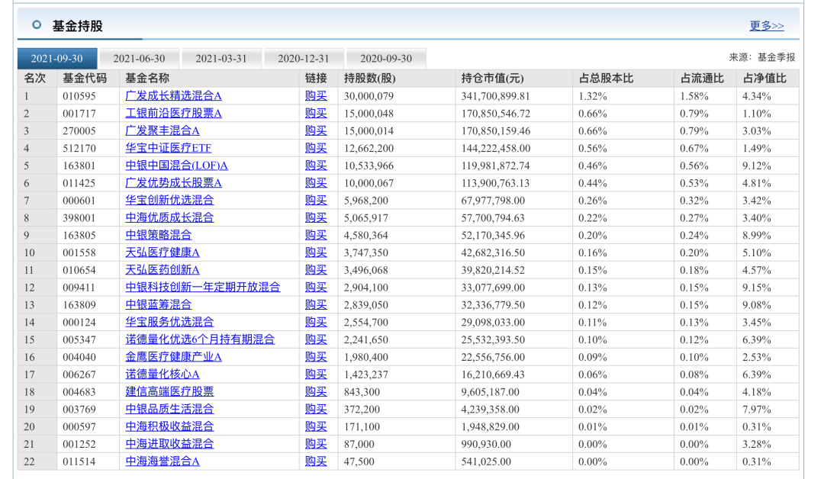Click net value ratio 9.15%
The height and width of the screenshot is (479, 824).
[757, 288]
